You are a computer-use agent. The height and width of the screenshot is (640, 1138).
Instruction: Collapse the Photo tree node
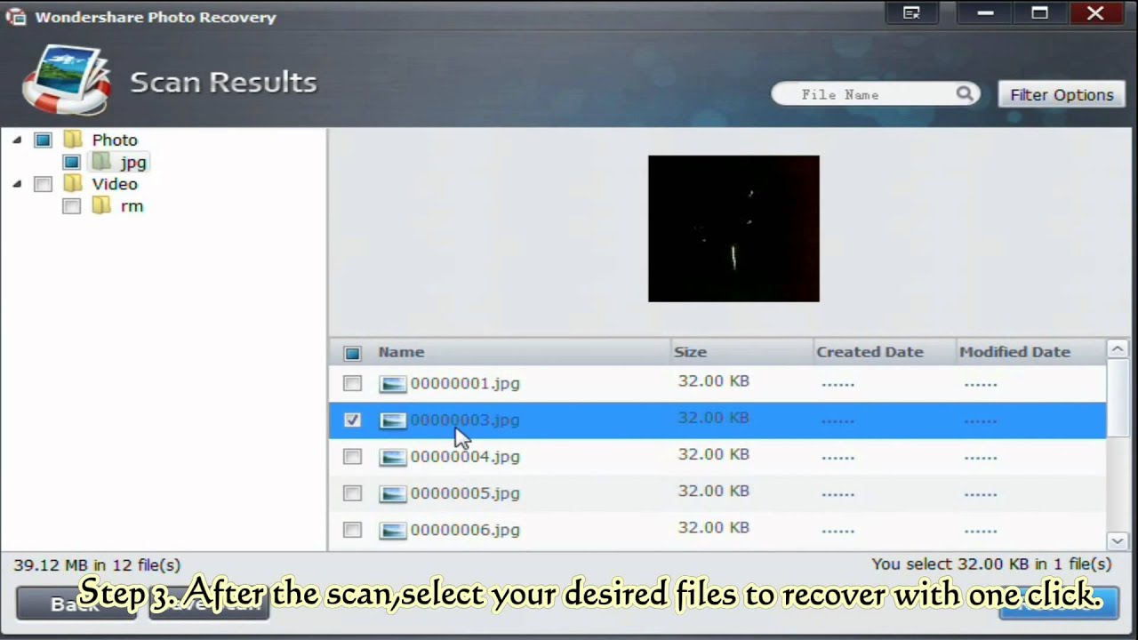[17, 140]
